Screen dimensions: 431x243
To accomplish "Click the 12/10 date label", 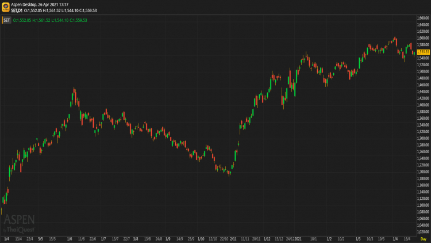I will 213,239.
